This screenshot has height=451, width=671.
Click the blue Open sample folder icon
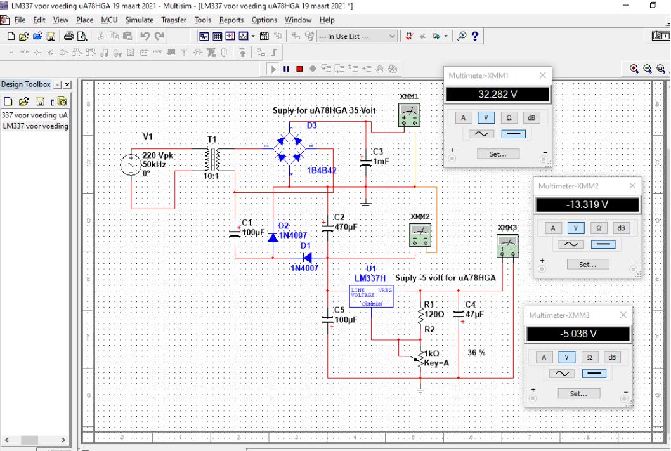coord(37,36)
